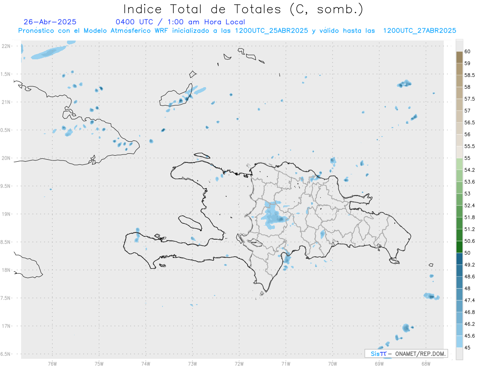
Task: Click legend color band between 47.4 and 48
Action: (459, 294)
